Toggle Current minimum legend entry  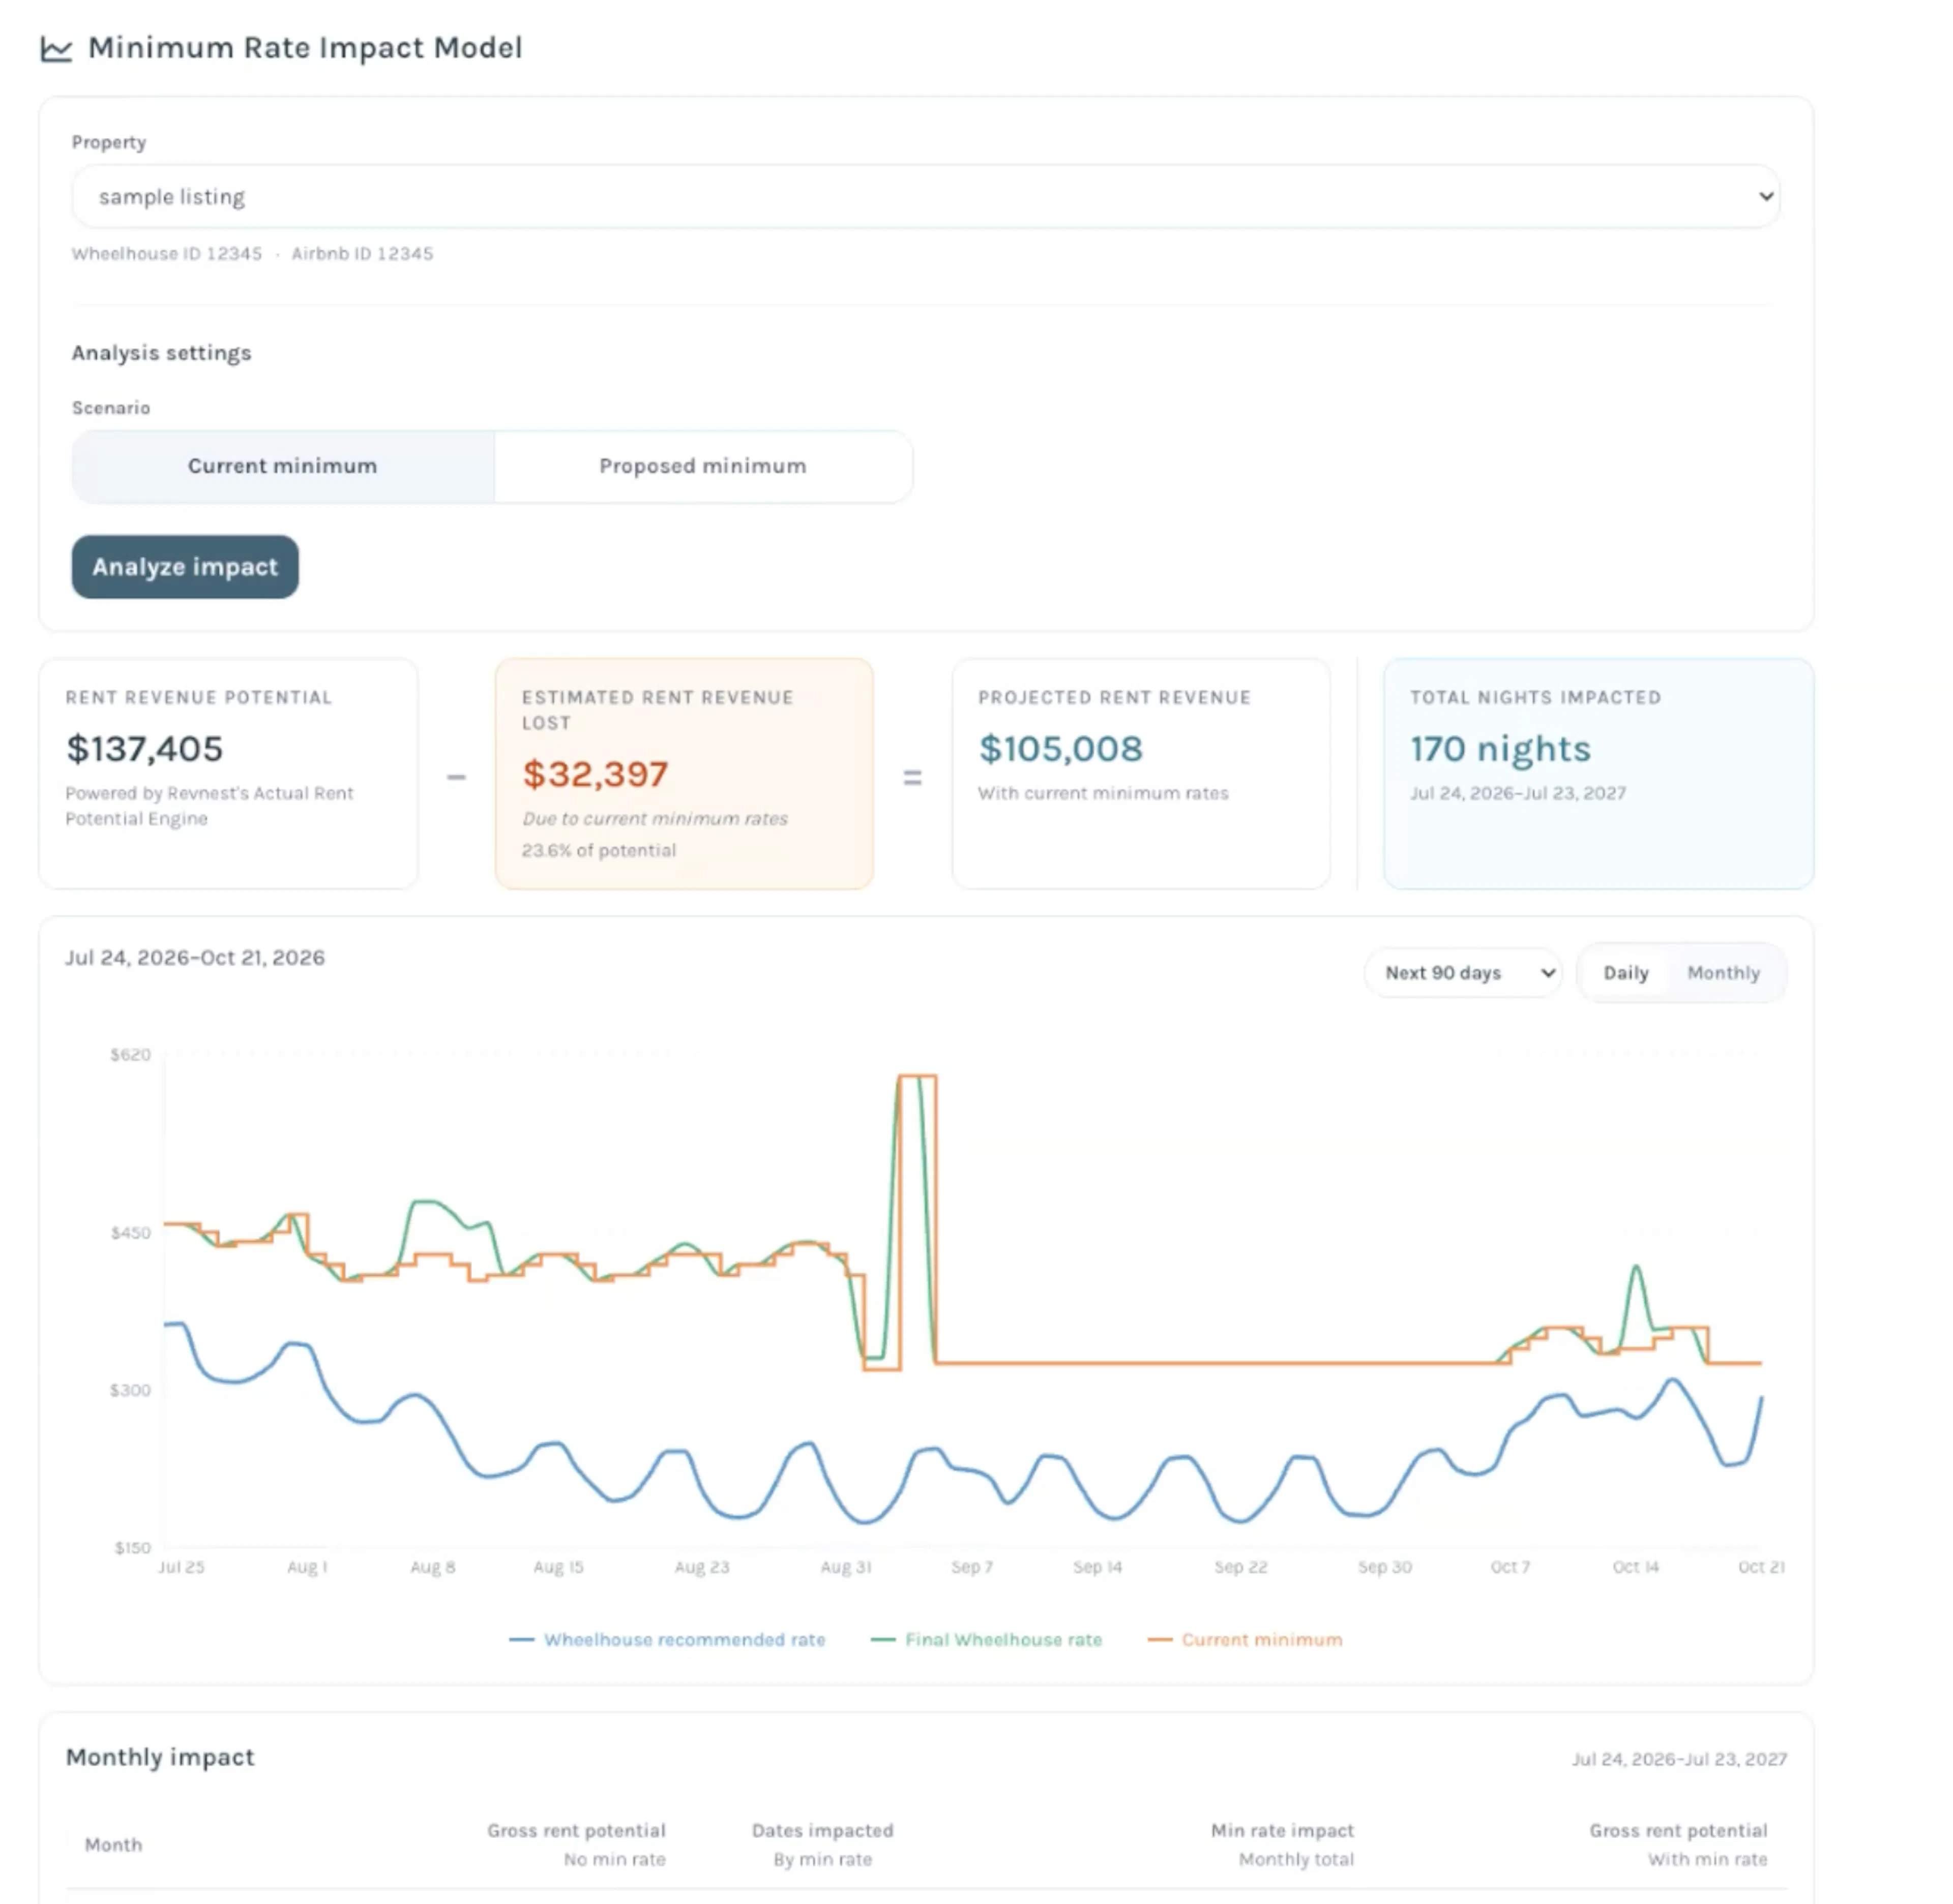click(x=1246, y=1640)
